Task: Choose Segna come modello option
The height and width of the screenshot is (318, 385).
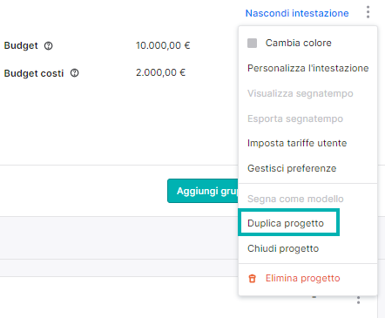Action: (295, 199)
